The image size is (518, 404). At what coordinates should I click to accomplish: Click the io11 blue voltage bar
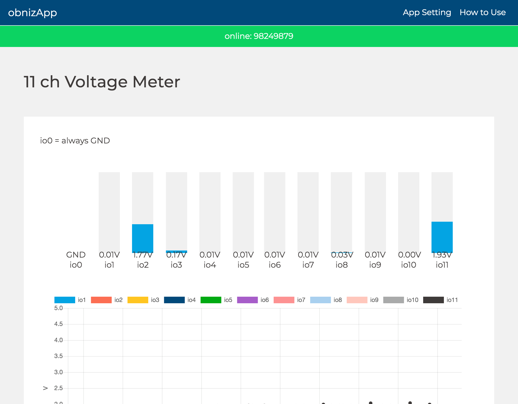(x=442, y=237)
